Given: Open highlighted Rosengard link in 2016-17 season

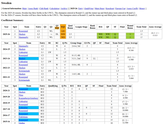Looking at the screenshot, I should coord(23,114).
